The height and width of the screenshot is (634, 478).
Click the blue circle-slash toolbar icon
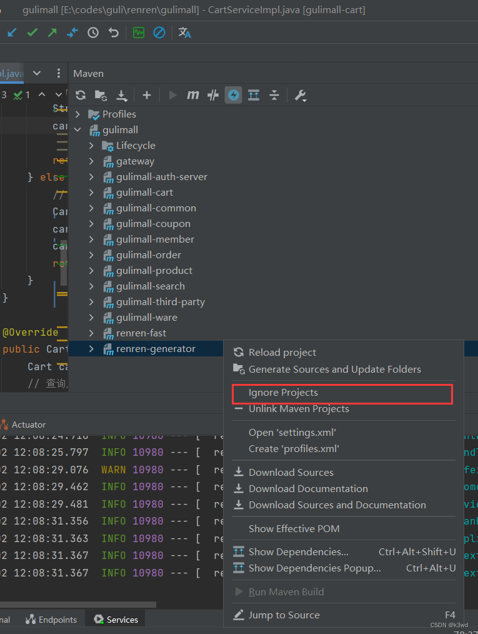(x=159, y=33)
